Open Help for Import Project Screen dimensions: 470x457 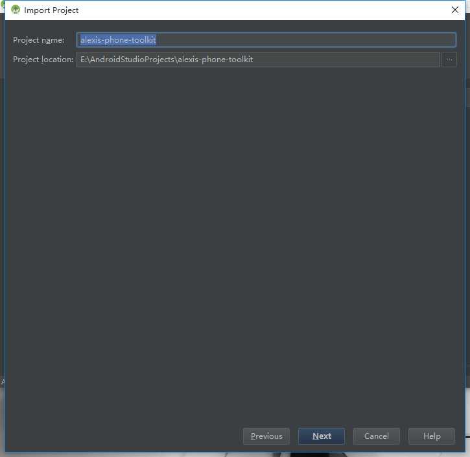[x=432, y=436]
